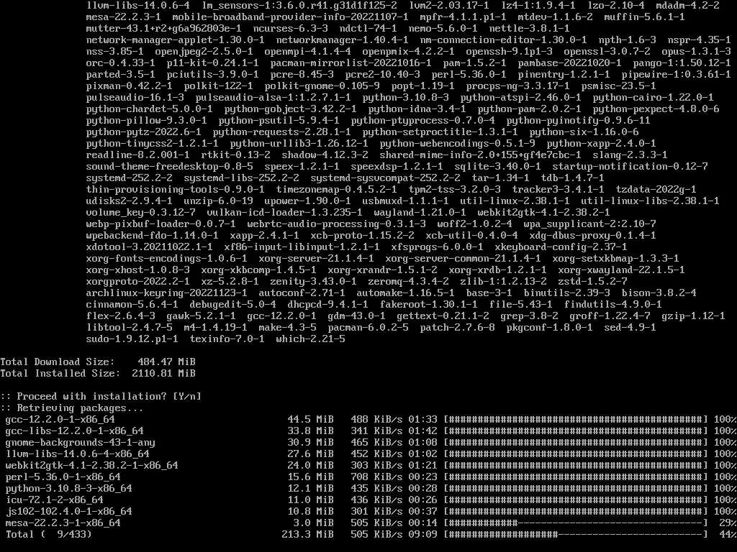Click the Proceed with installation [Y/n] prompt

101,396
